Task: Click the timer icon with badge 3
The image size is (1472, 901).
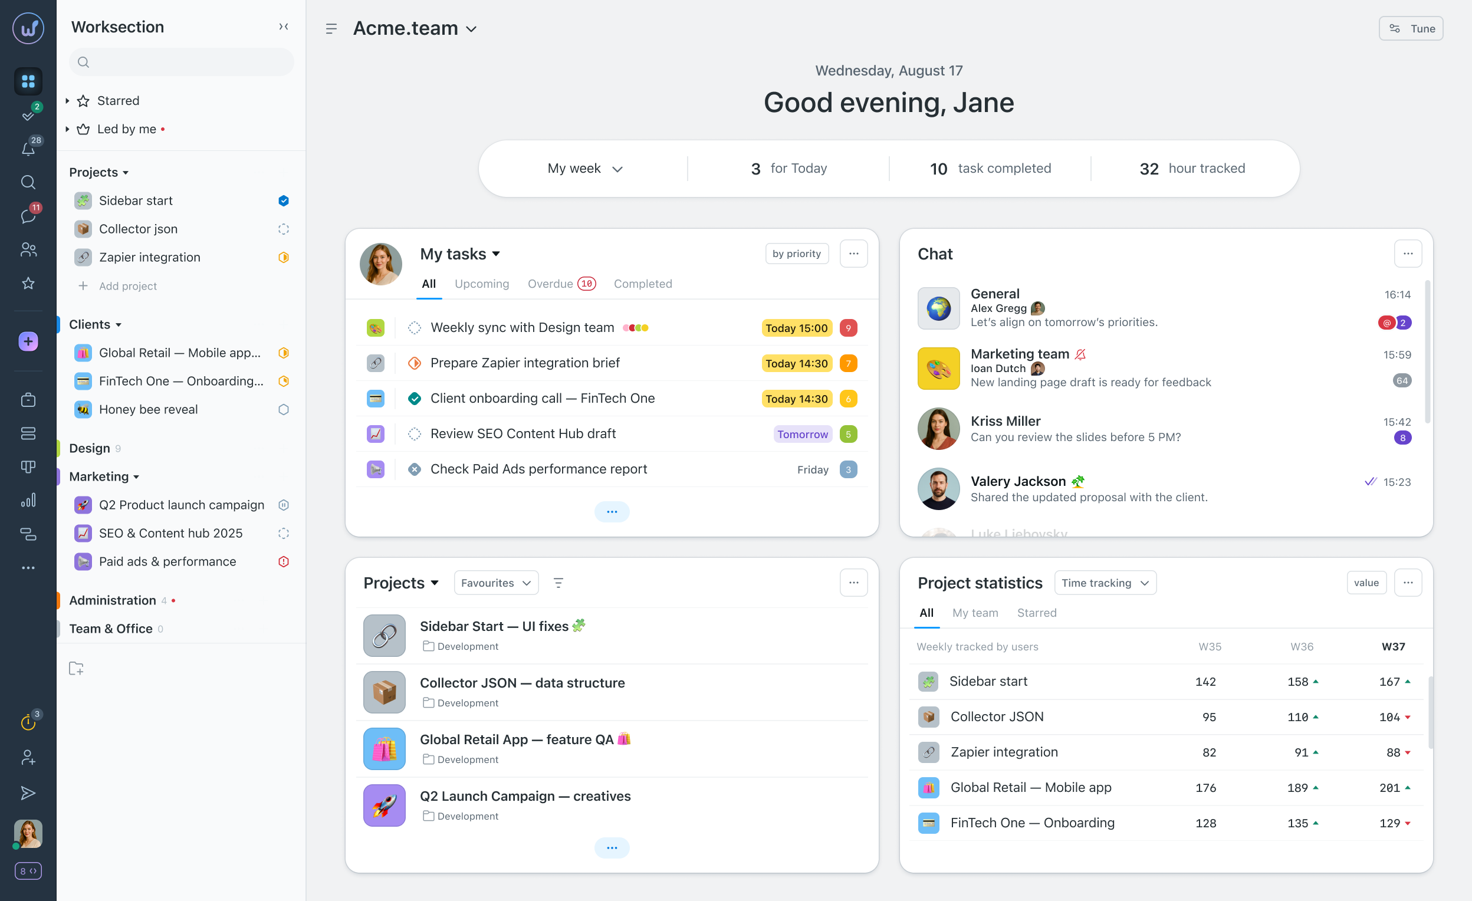Action: pos(28,722)
